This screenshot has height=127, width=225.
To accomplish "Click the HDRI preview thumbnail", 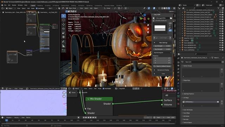I will point(160,28).
